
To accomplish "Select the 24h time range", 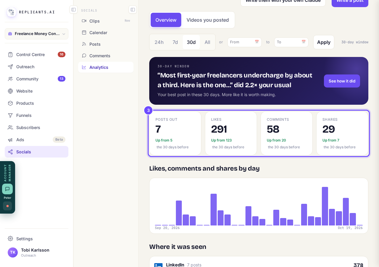I will coord(159,42).
